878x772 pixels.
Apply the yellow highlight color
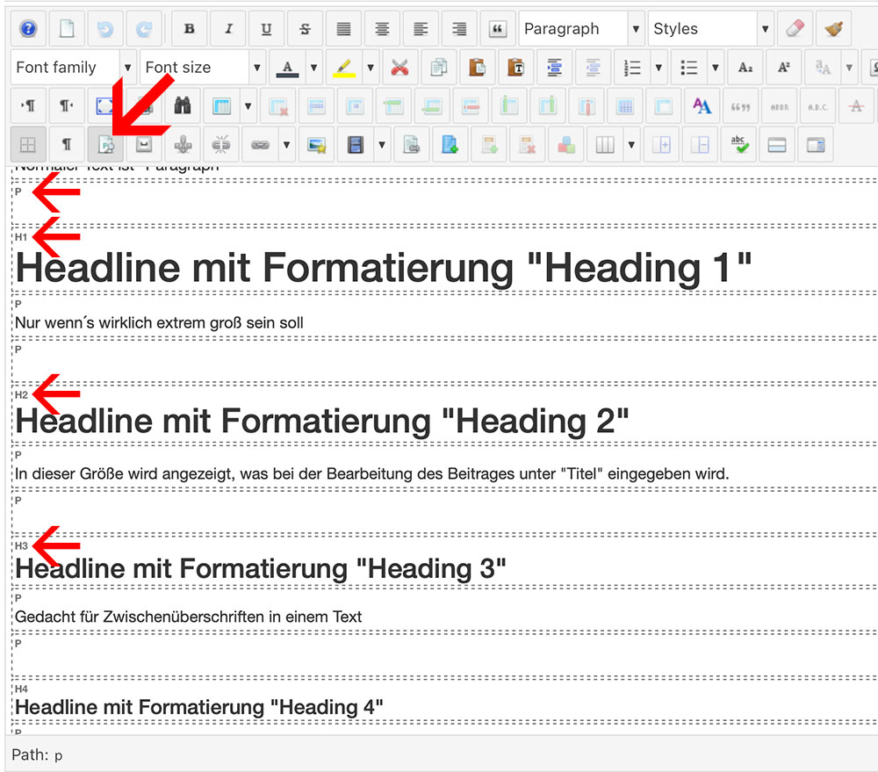point(343,68)
